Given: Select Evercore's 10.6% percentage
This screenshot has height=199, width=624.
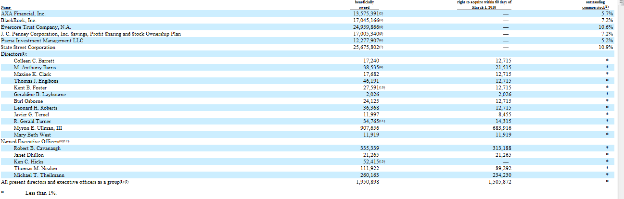Looking at the screenshot, I should click(x=605, y=27).
